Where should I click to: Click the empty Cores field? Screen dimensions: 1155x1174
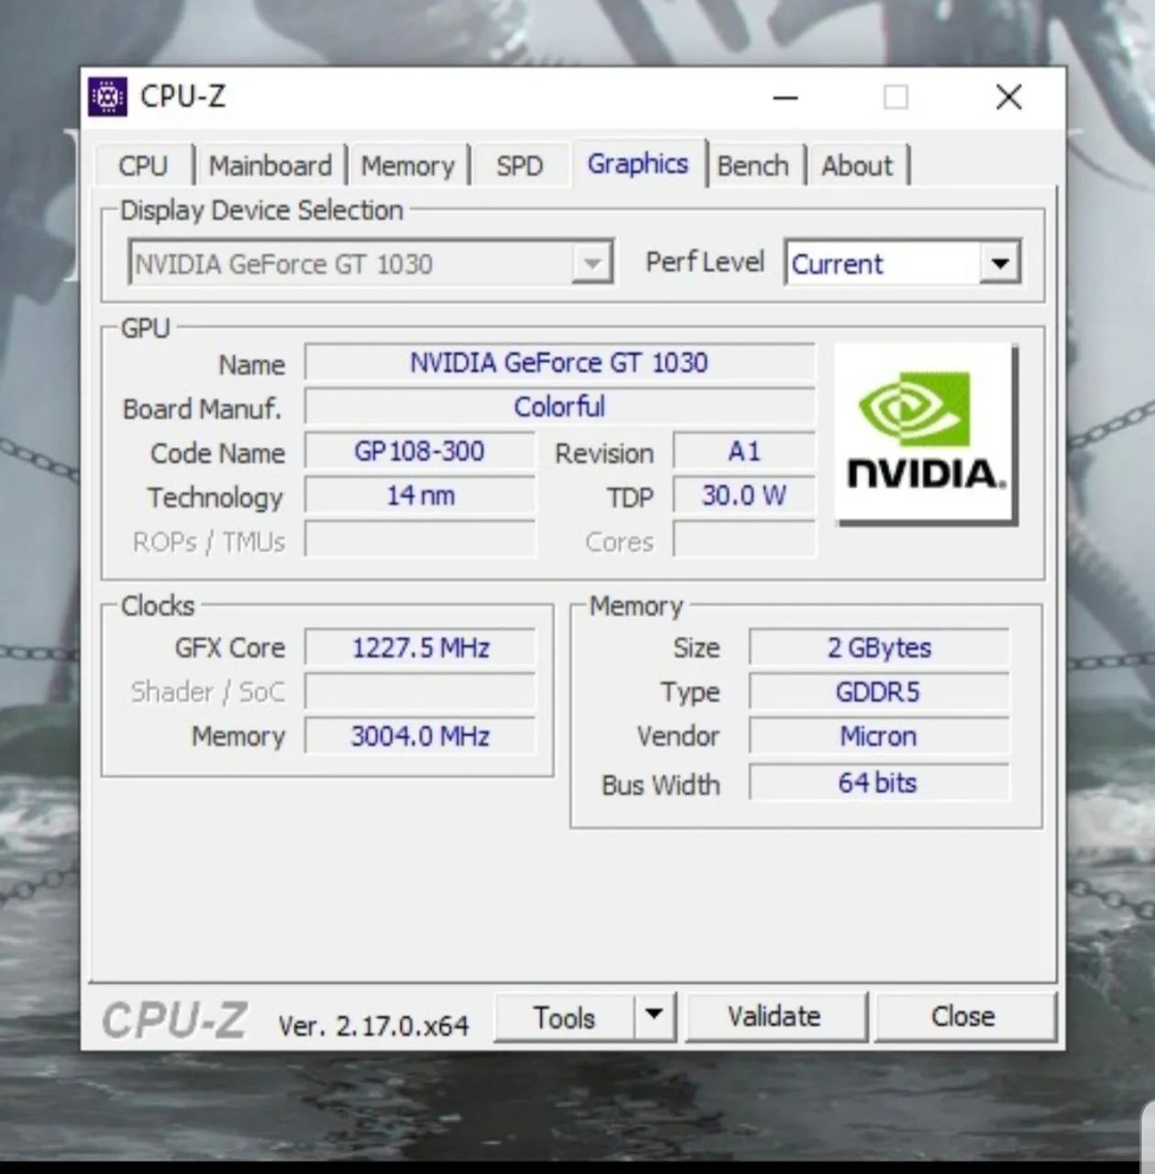(x=744, y=540)
